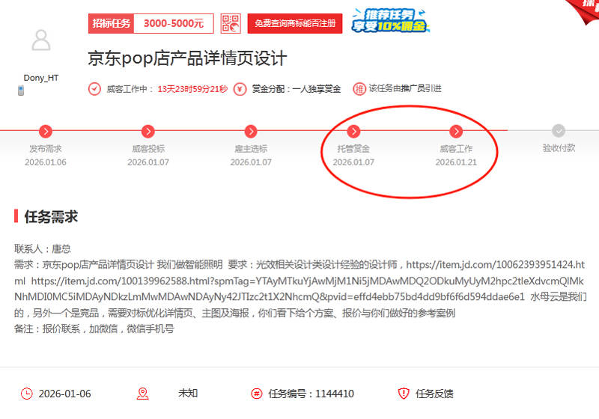Viewport: 599px width, 419px height.
Task: Click the 备注：报价联系，加微信 line
Action: (94, 328)
